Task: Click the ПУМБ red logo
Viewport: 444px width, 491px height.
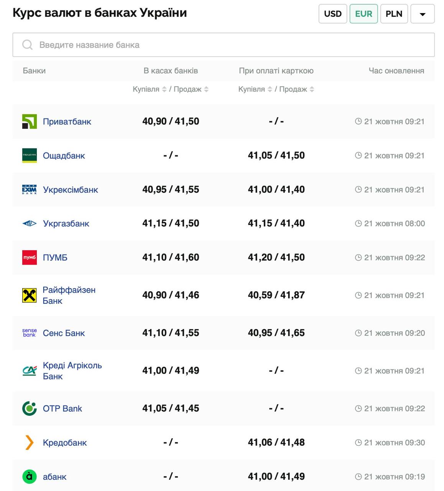Action: [30, 257]
